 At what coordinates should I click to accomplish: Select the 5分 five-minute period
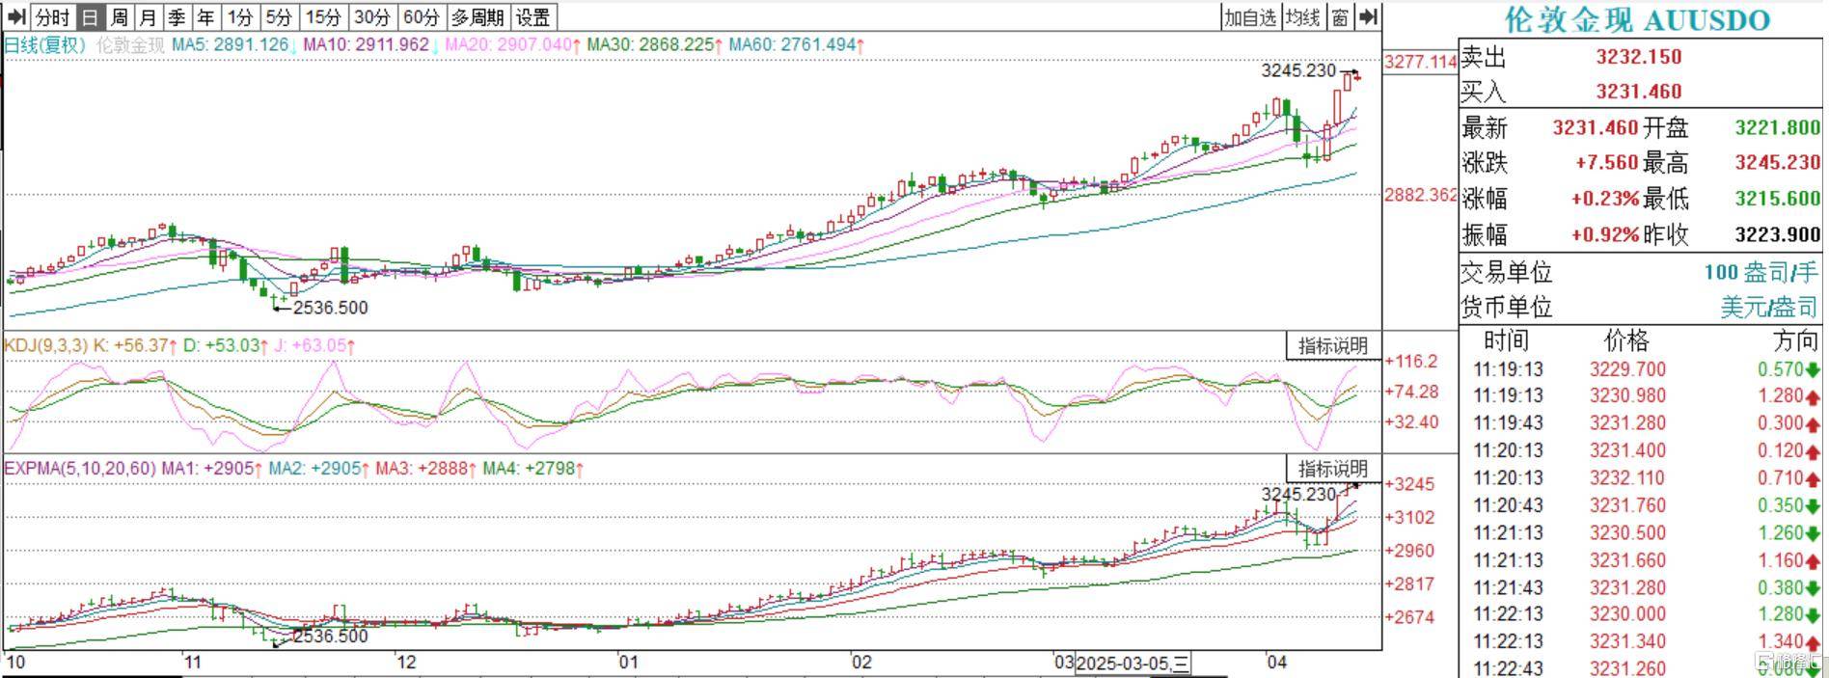point(279,17)
